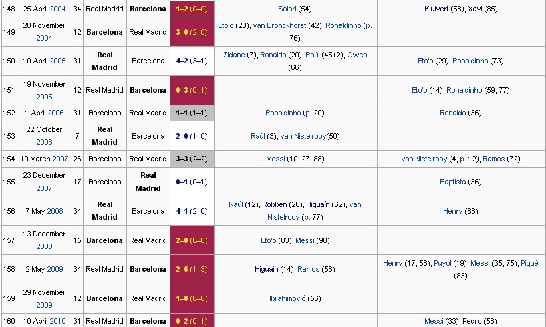Click the Messi link in row 160
Screen dimensions: 546x327
tap(434, 321)
